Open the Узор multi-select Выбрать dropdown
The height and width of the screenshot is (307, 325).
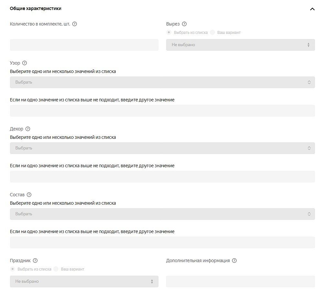click(x=162, y=82)
